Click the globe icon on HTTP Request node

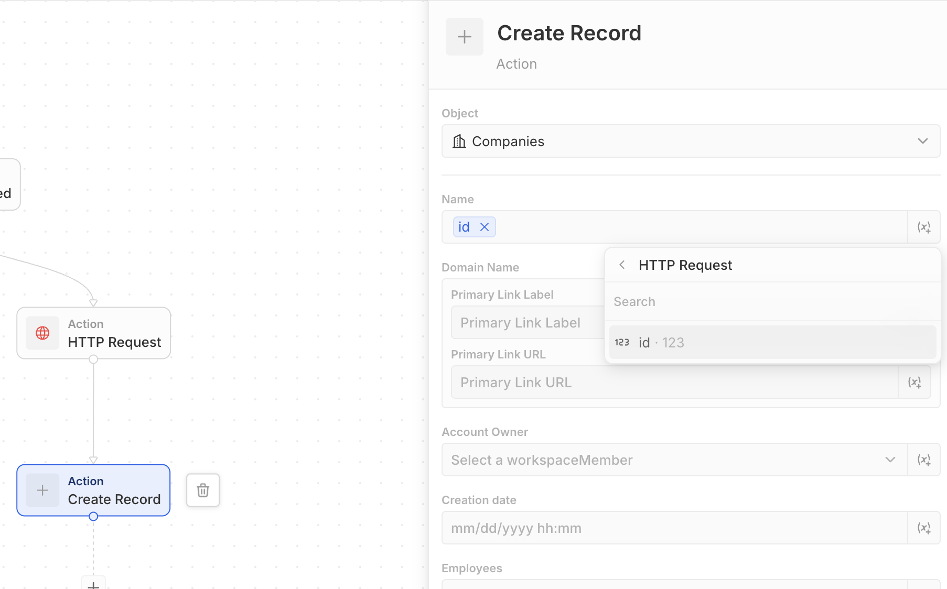(42, 333)
